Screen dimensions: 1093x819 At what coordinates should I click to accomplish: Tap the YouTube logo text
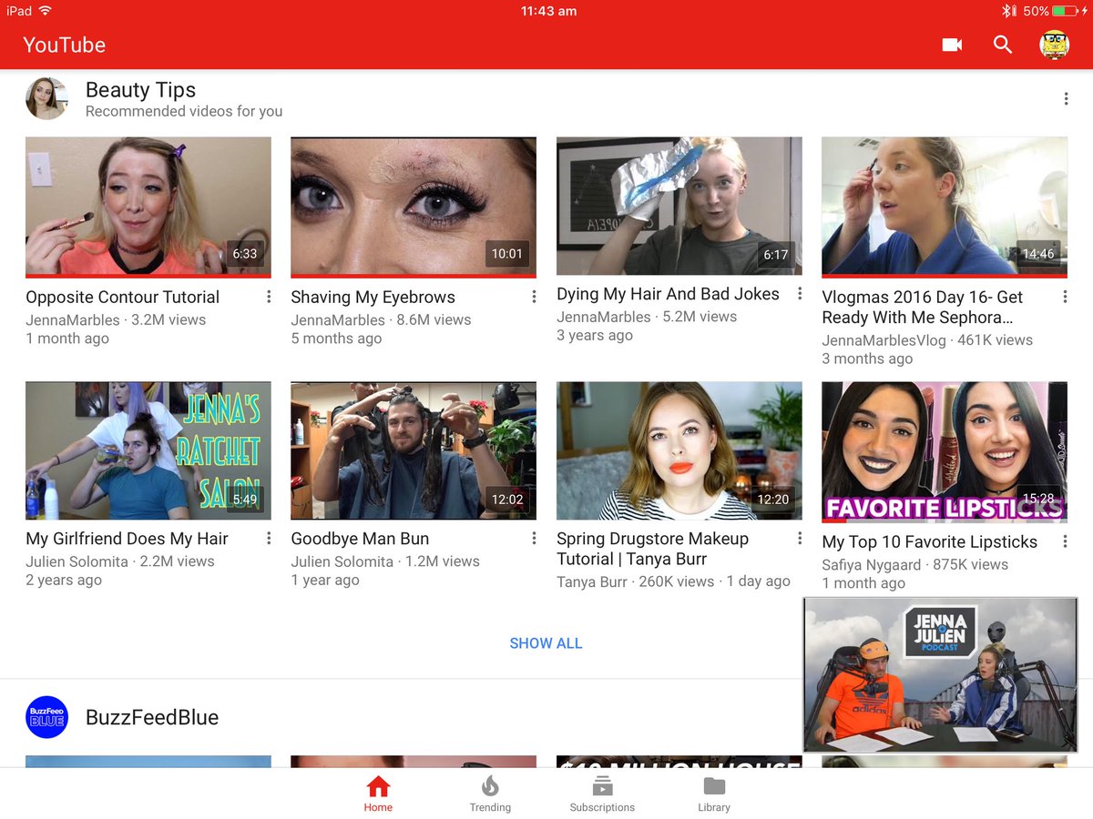point(64,45)
